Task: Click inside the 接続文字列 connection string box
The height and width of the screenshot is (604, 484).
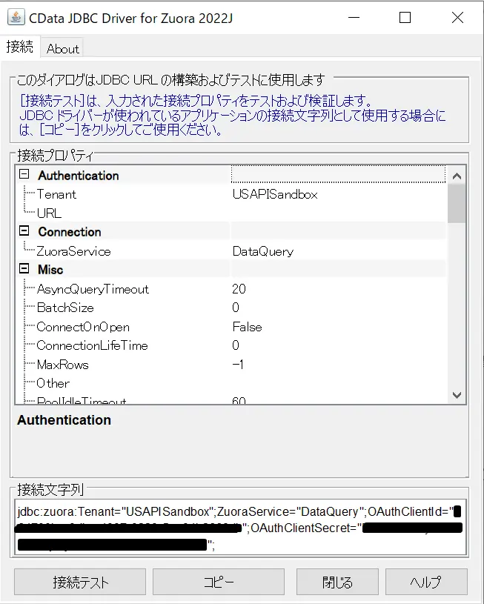Action: (x=240, y=528)
